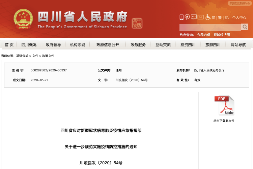Switch to simplified Chinese 简
The image size is (253, 169).
214,18
